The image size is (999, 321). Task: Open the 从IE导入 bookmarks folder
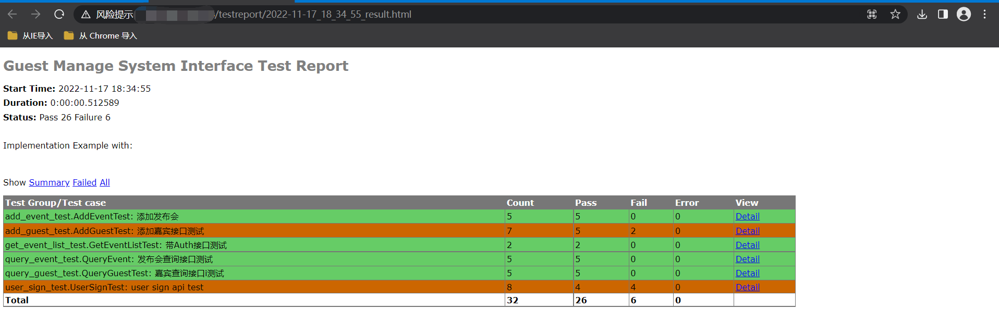coord(30,35)
